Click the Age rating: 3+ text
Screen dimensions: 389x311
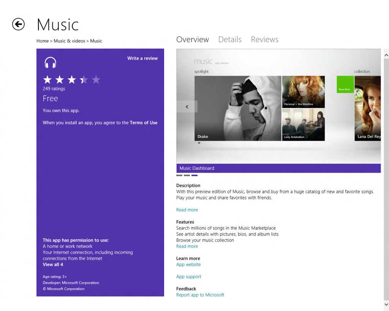(x=55, y=276)
